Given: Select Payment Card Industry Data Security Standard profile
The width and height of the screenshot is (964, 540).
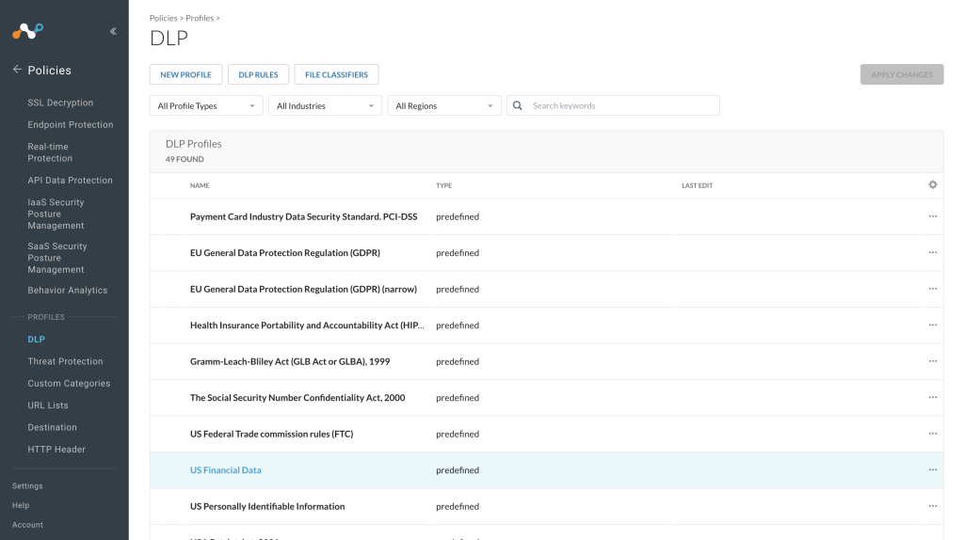Looking at the screenshot, I should point(304,216).
